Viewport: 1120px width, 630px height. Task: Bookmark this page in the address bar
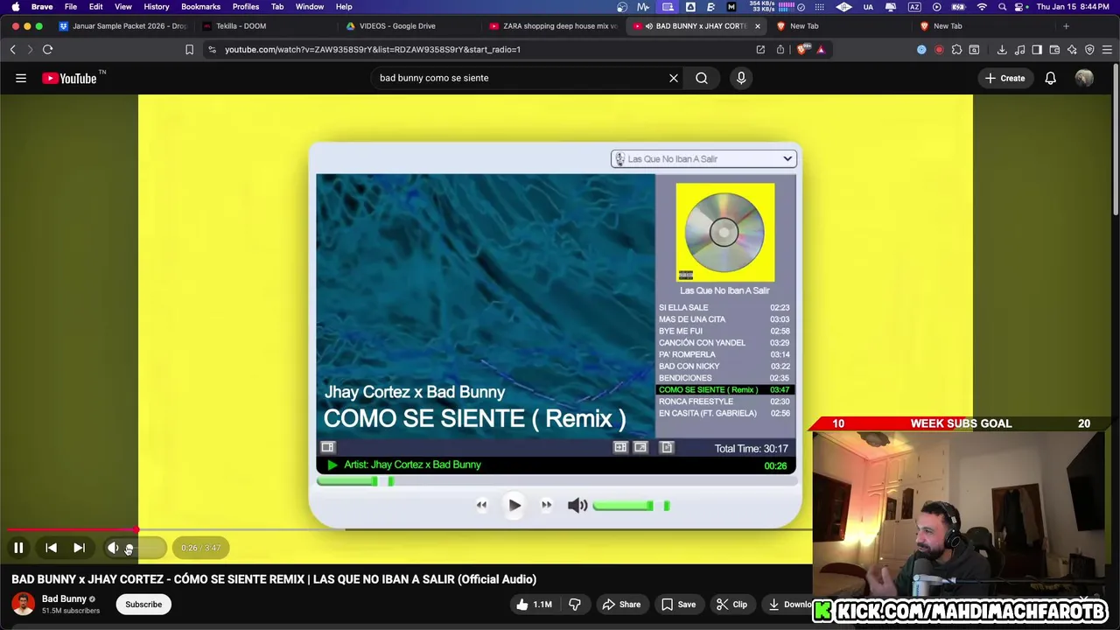[189, 50]
